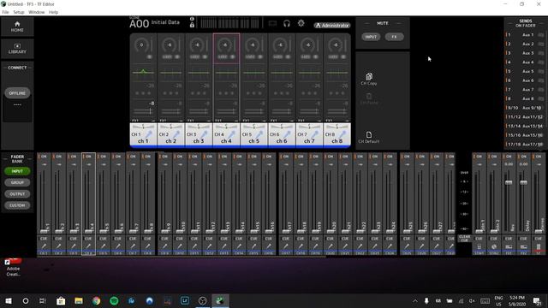Click the ch 1 head amp gain knob
The height and width of the screenshot is (308, 548).
tap(141, 45)
